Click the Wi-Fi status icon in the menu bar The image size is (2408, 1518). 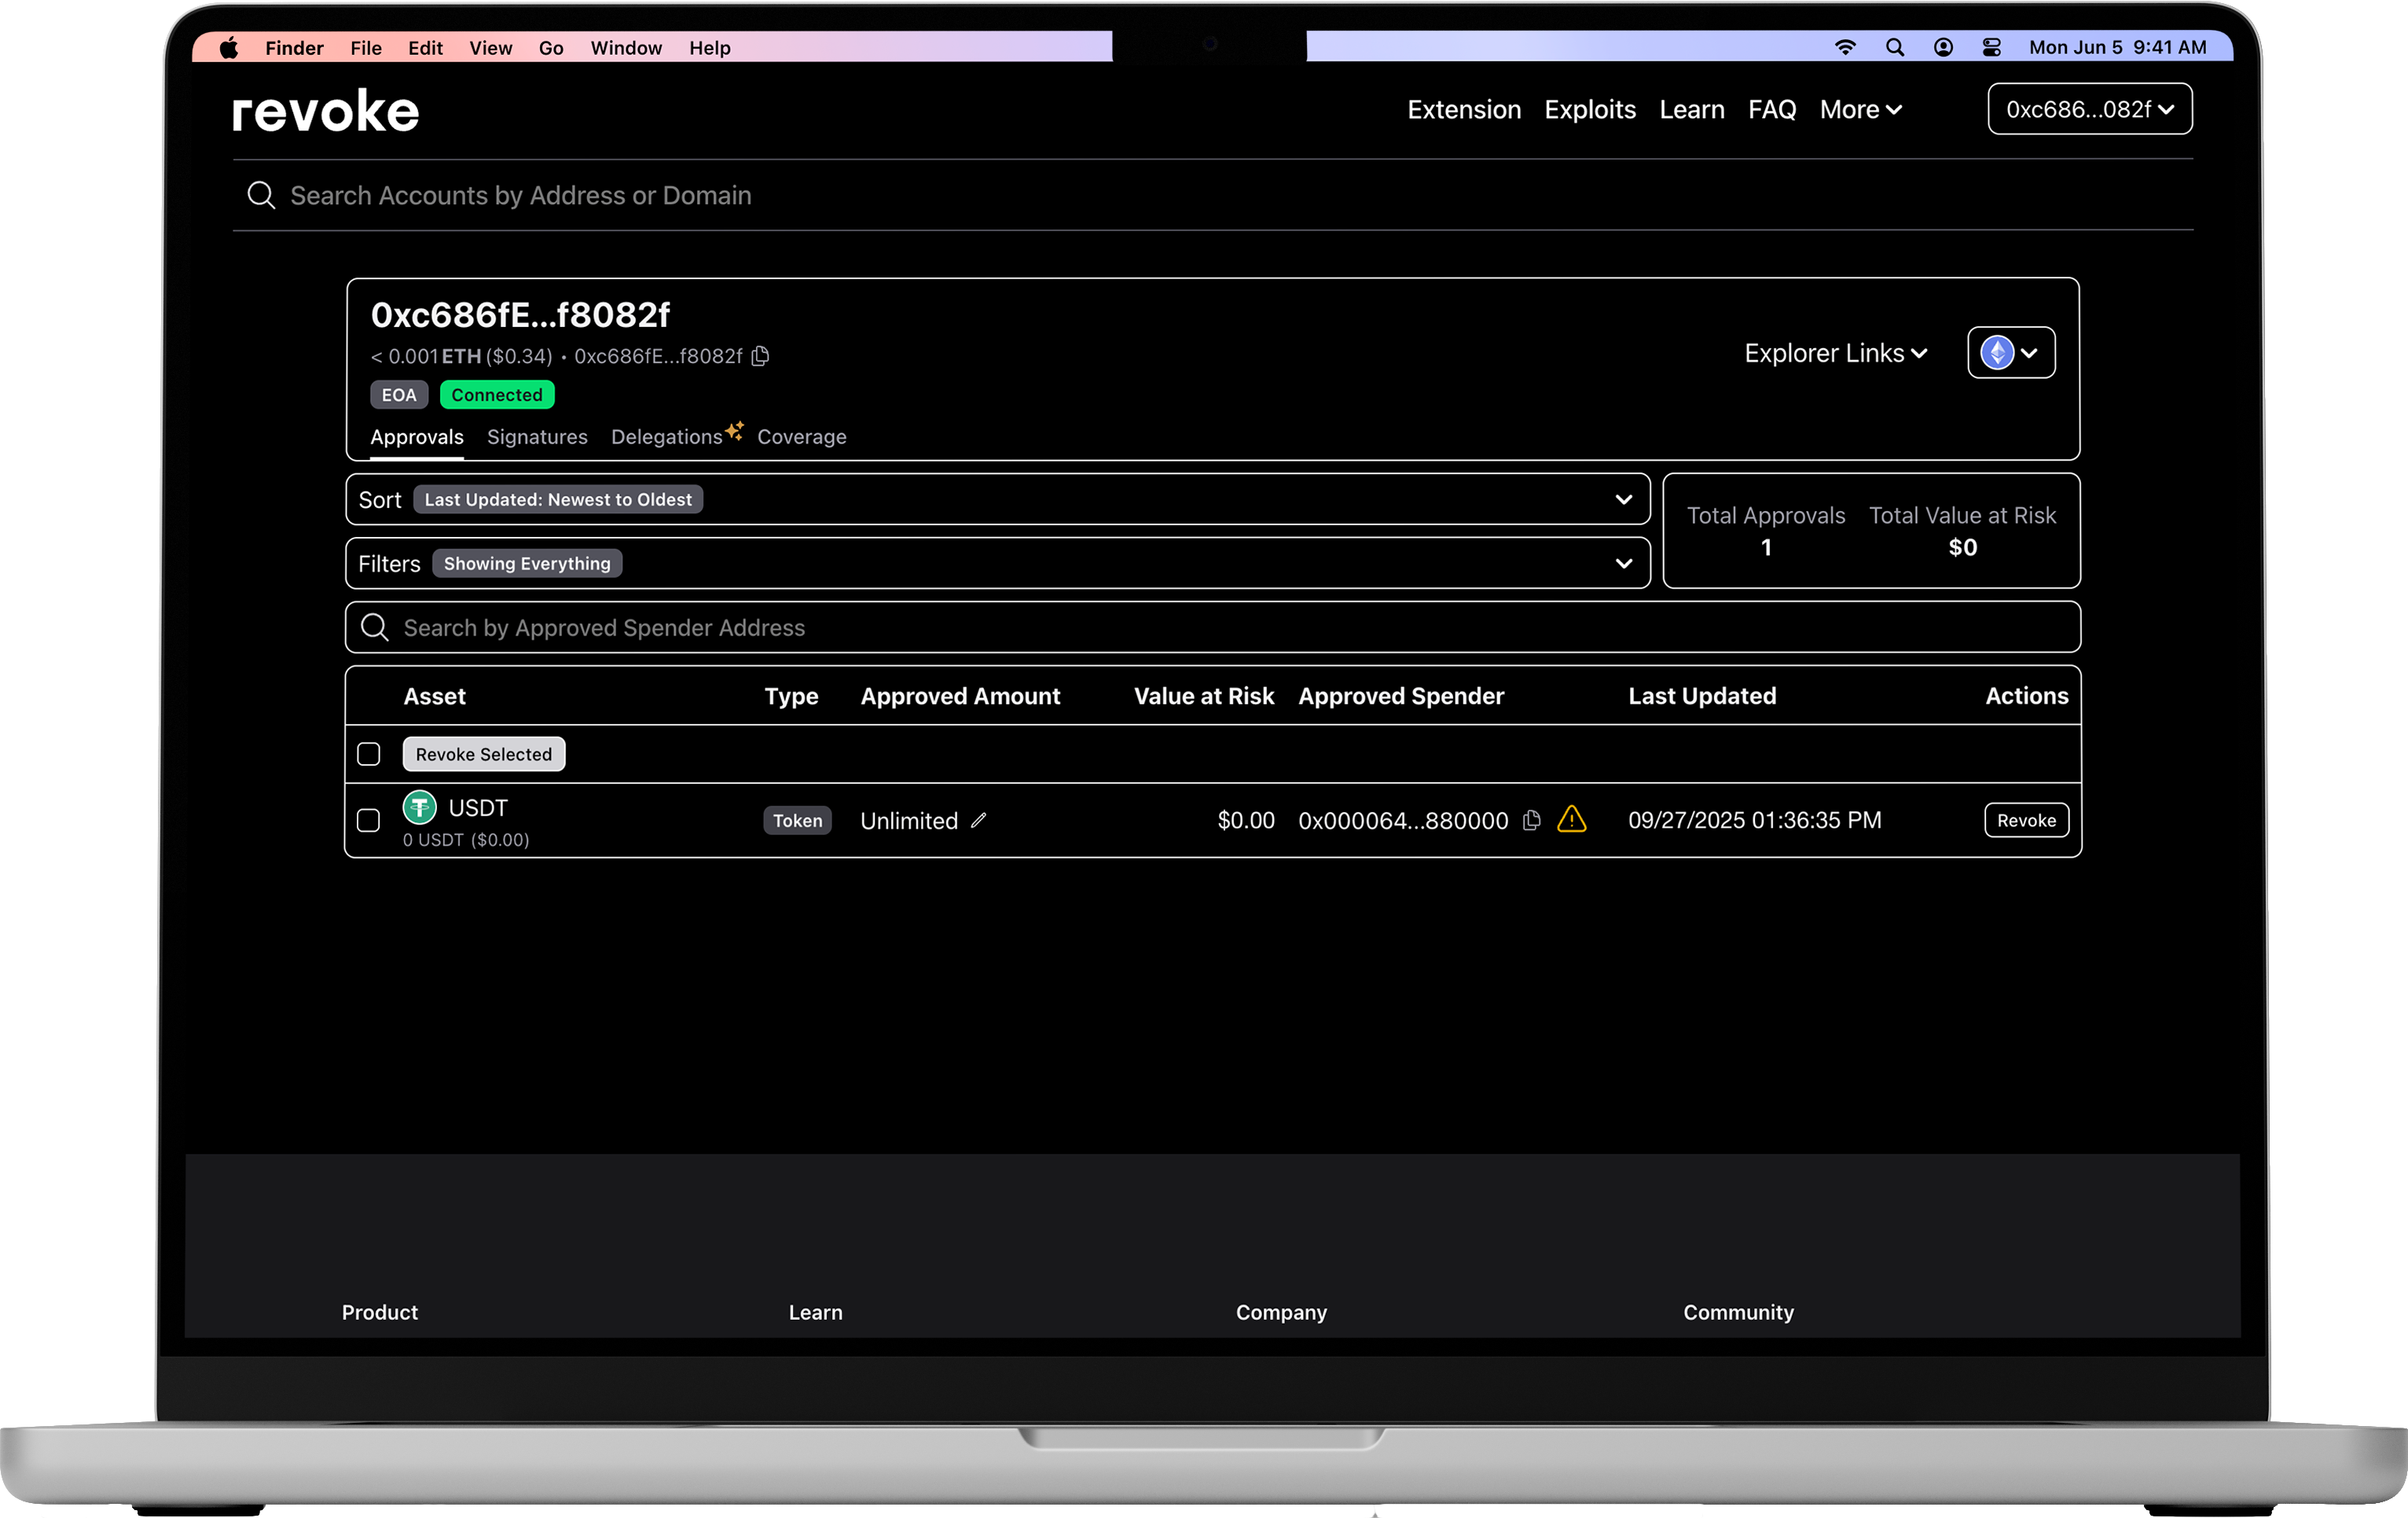tap(1845, 47)
